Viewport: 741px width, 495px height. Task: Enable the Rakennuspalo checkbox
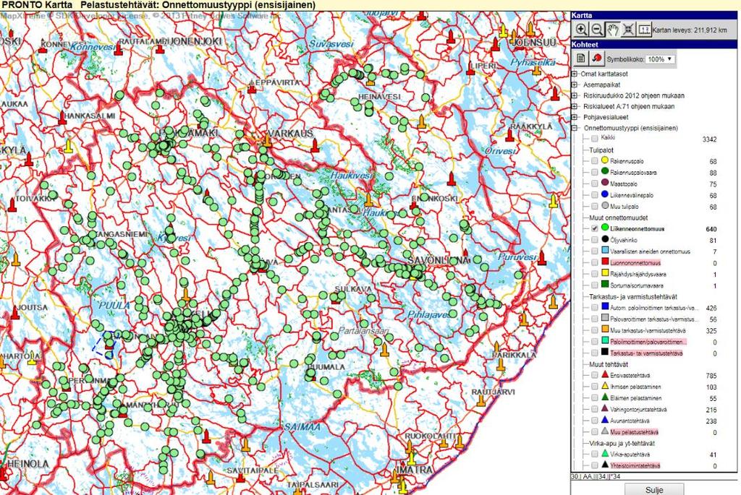click(x=595, y=161)
